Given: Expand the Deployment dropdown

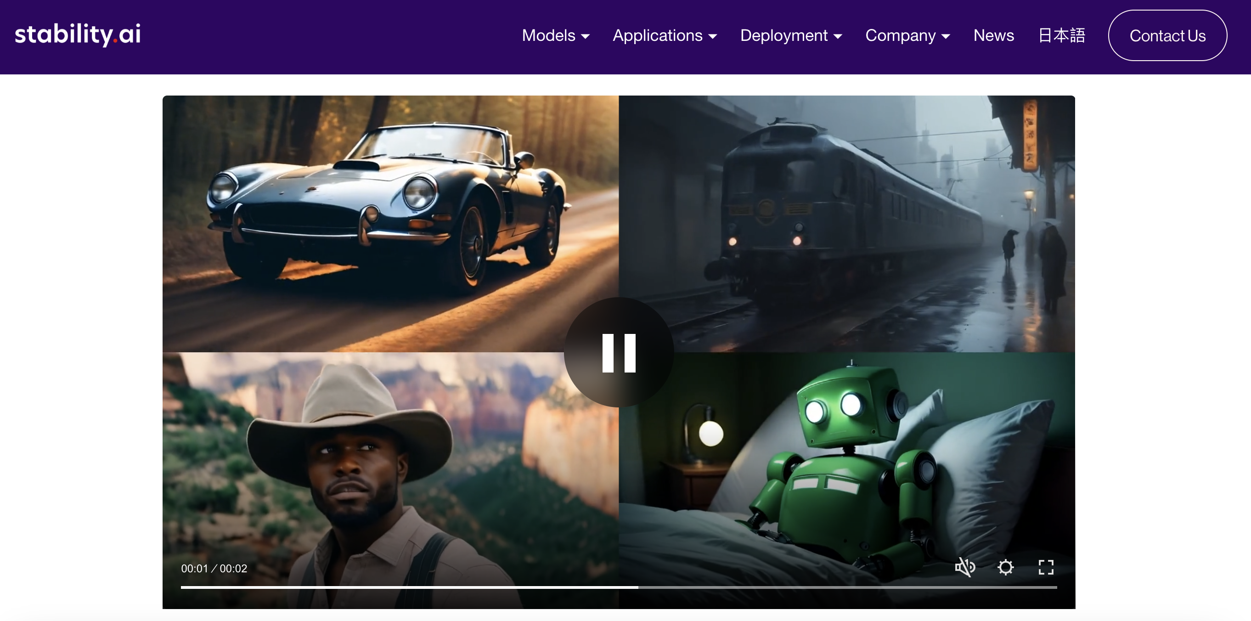Looking at the screenshot, I should tap(790, 35).
